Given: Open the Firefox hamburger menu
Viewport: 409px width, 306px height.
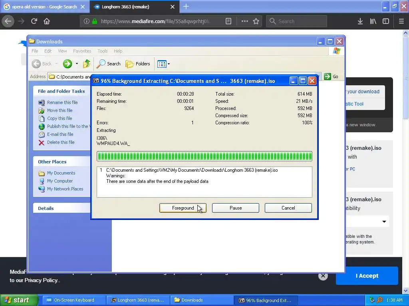Looking at the screenshot, I should click(401, 22).
